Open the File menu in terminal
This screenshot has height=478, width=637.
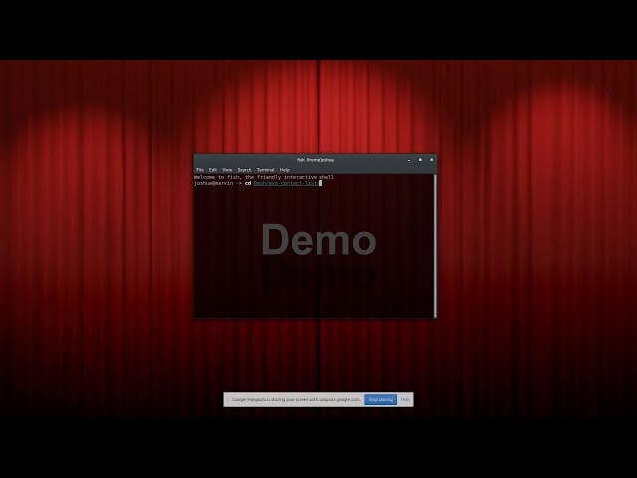pyautogui.click(x=200, y=170)
